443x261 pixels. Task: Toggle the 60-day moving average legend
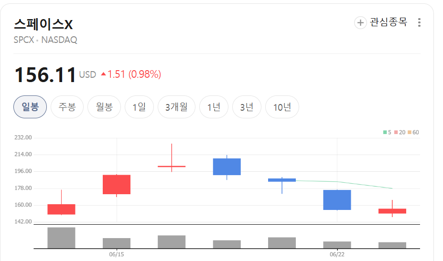click(x=413, y=132)
